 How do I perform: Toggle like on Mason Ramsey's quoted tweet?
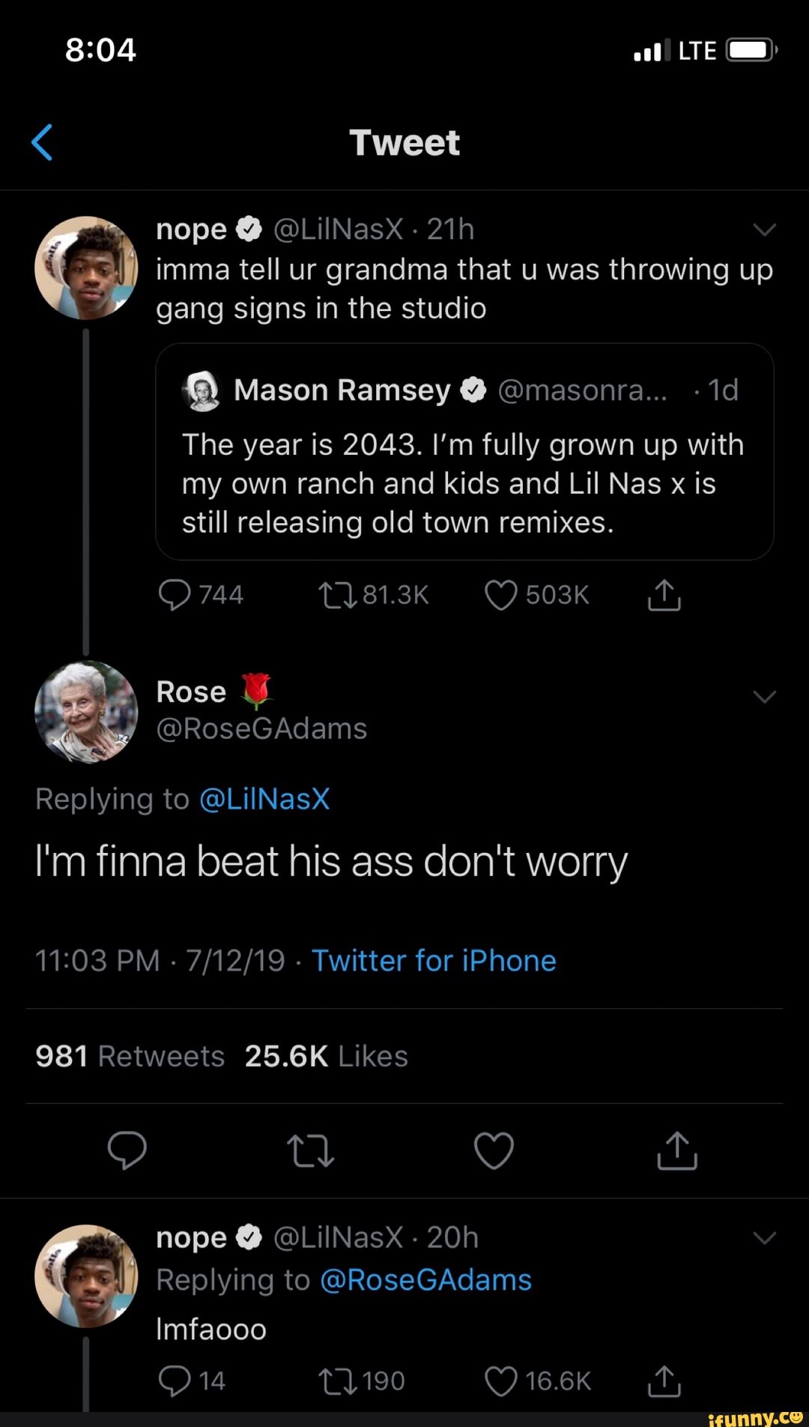(508, 594)
